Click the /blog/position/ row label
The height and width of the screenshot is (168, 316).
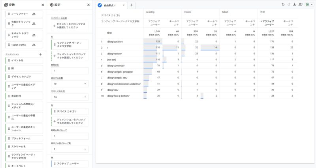pos(115,41)
